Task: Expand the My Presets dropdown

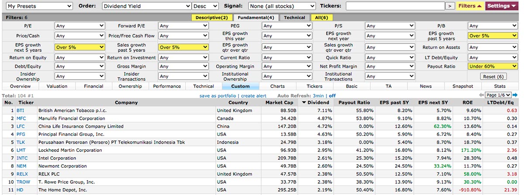Action: [39, 6]
